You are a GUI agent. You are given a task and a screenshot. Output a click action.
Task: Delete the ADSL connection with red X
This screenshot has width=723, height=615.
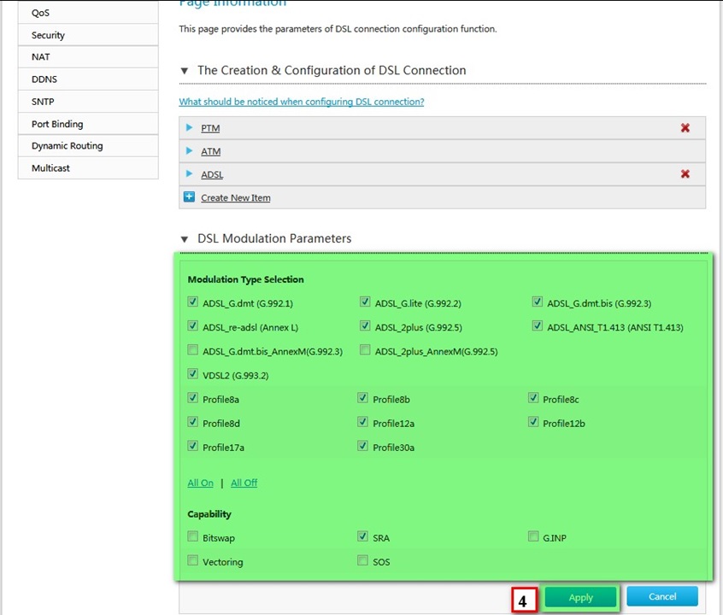click(685, 173)
